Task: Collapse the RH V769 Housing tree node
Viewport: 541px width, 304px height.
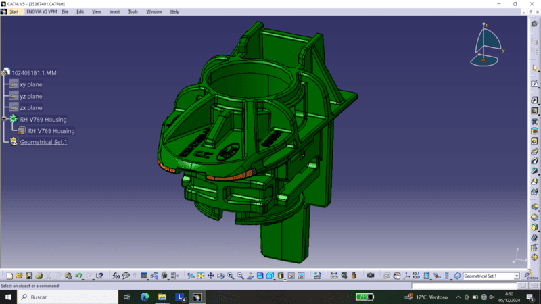Action: coord(4,119)
